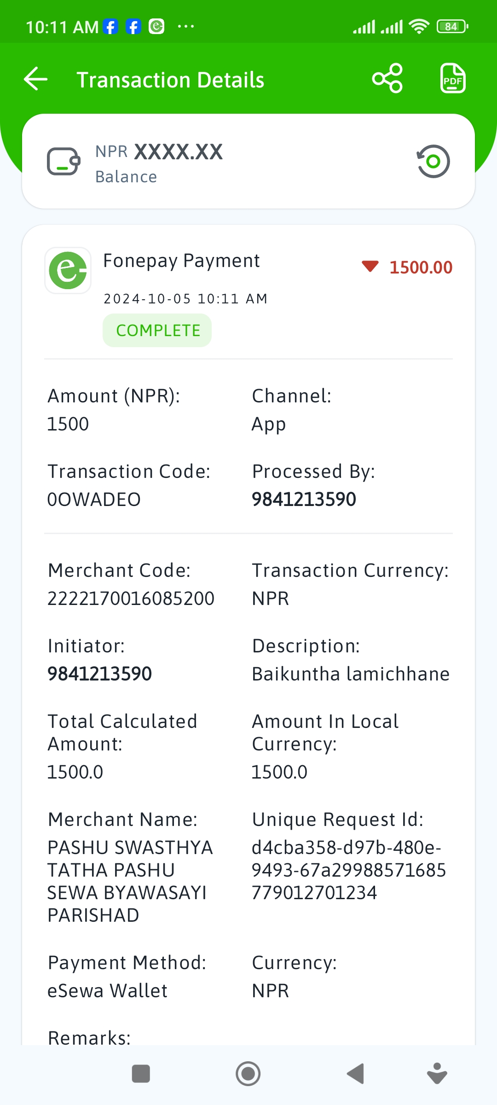Tap the Processed By number 9841213590
Screen dimensions: 497x1105
304,500
